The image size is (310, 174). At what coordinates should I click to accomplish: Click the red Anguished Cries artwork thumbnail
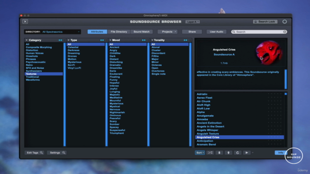269,53
